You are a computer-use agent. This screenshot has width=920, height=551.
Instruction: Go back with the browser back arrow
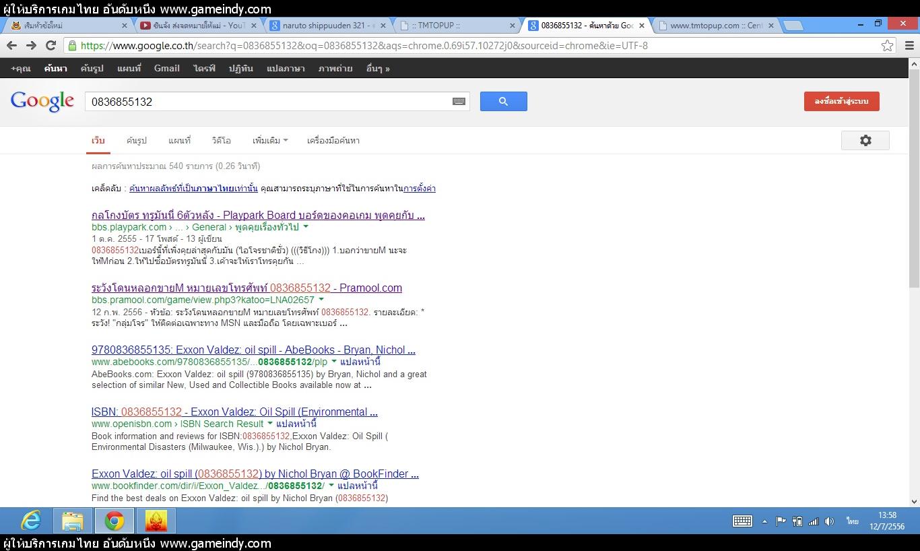(11, 46)
